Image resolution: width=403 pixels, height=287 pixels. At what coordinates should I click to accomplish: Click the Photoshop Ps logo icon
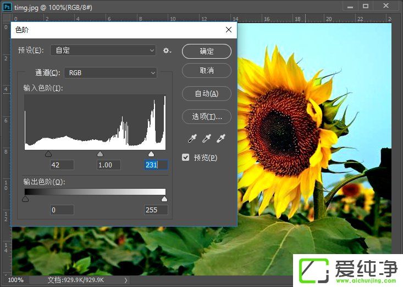(7, 5)
